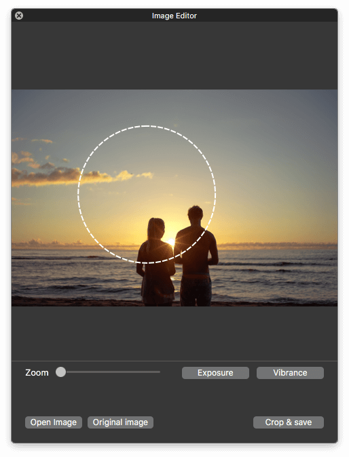
Task: Click the dark empty canvas above the photo
Action: click(x=174, y=56)
